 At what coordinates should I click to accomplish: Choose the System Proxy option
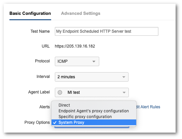pyautogui.click(x=94, y=122)
